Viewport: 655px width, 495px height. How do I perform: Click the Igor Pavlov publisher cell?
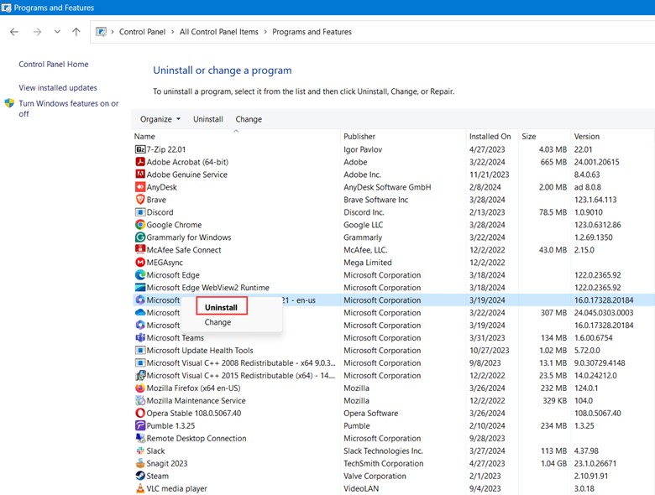pyautogui.click(x=363, y=149)
